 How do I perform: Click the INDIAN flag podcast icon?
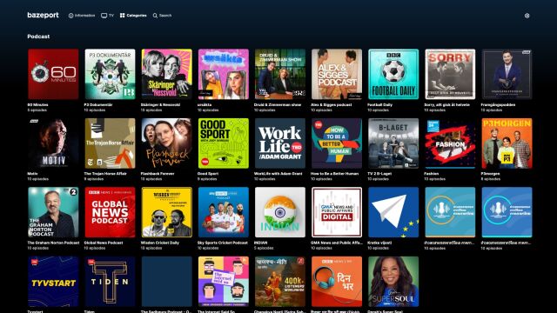[280, 212]
